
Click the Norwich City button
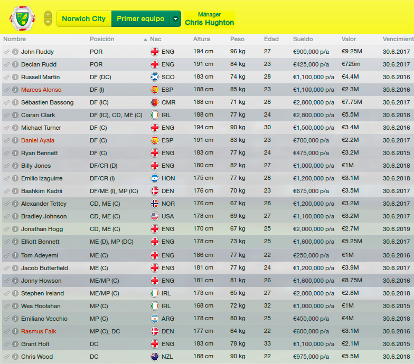coord(84,19)
